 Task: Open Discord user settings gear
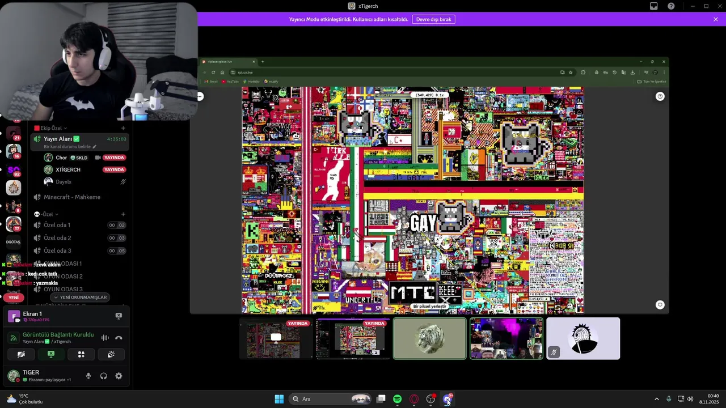point(119,376)
